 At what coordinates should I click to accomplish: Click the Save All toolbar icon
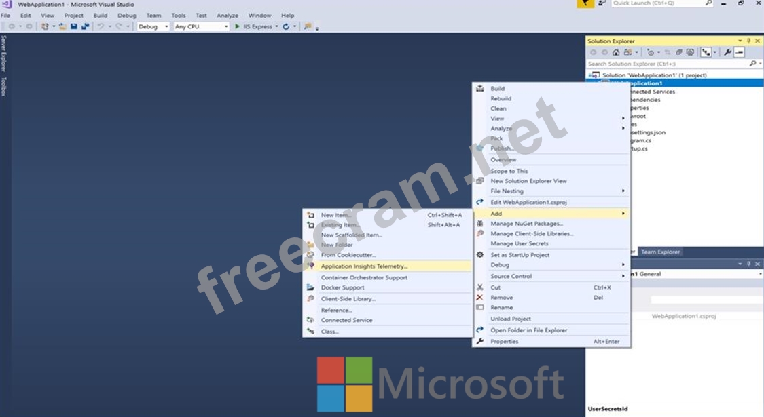pos(85,26)
